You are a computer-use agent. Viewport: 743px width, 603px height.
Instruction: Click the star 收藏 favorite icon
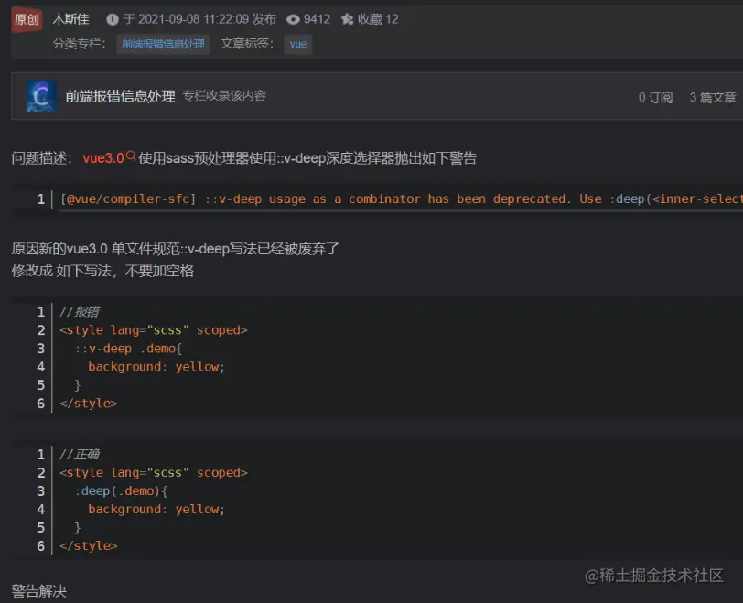point(348,19)
